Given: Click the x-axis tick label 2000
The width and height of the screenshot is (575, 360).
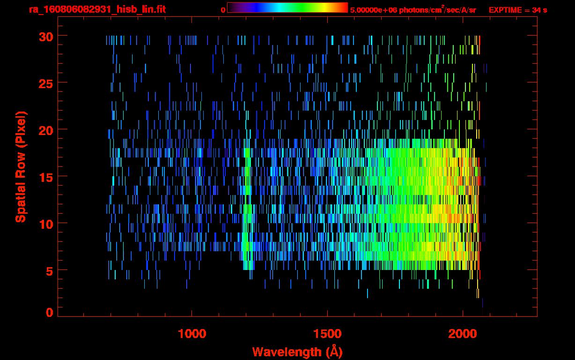Looking at the screenshot, I should 463,333.
